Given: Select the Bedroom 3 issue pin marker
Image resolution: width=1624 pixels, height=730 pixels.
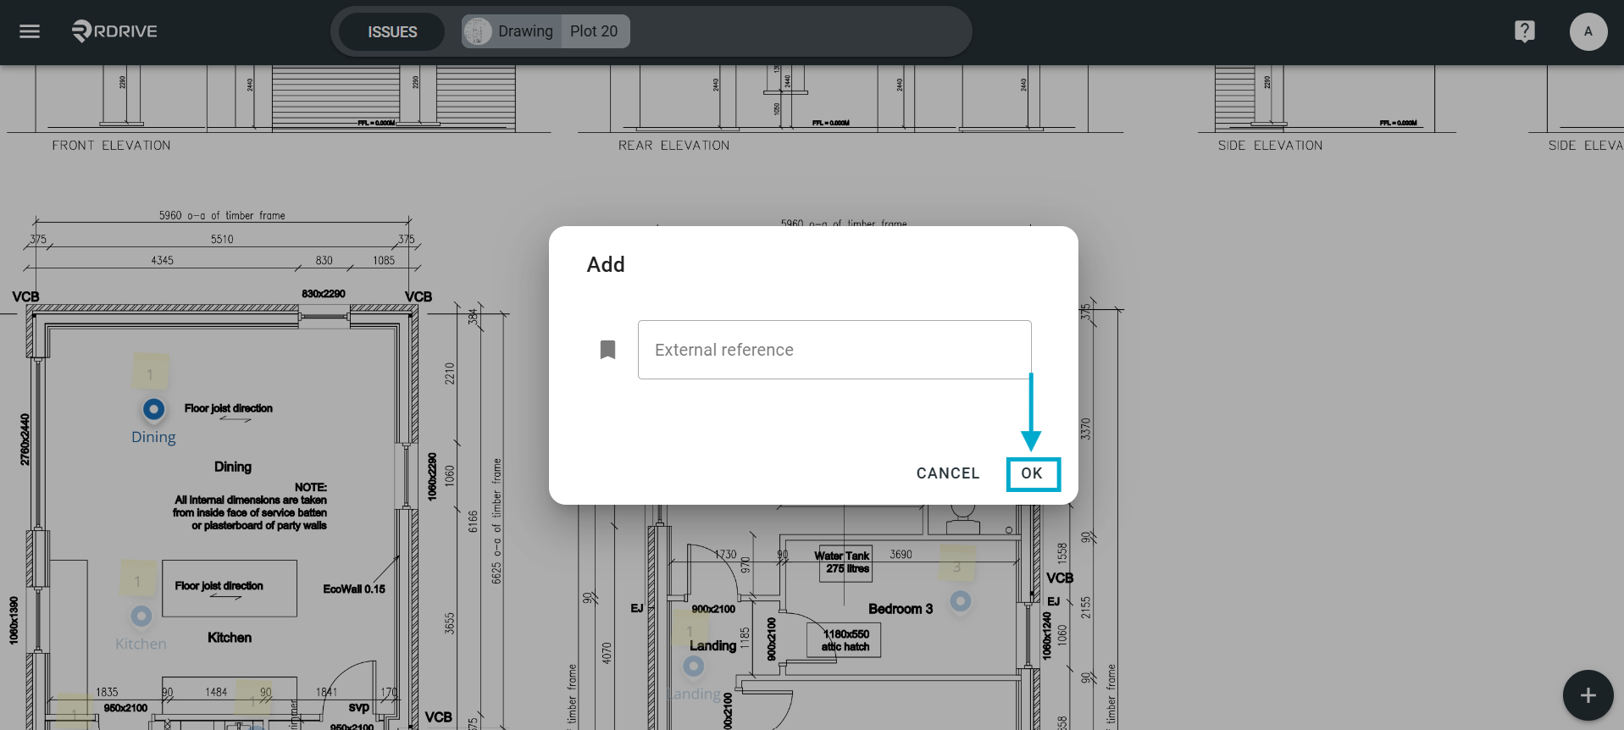Looking at the screenshot, I should click(x=960, y=601).
